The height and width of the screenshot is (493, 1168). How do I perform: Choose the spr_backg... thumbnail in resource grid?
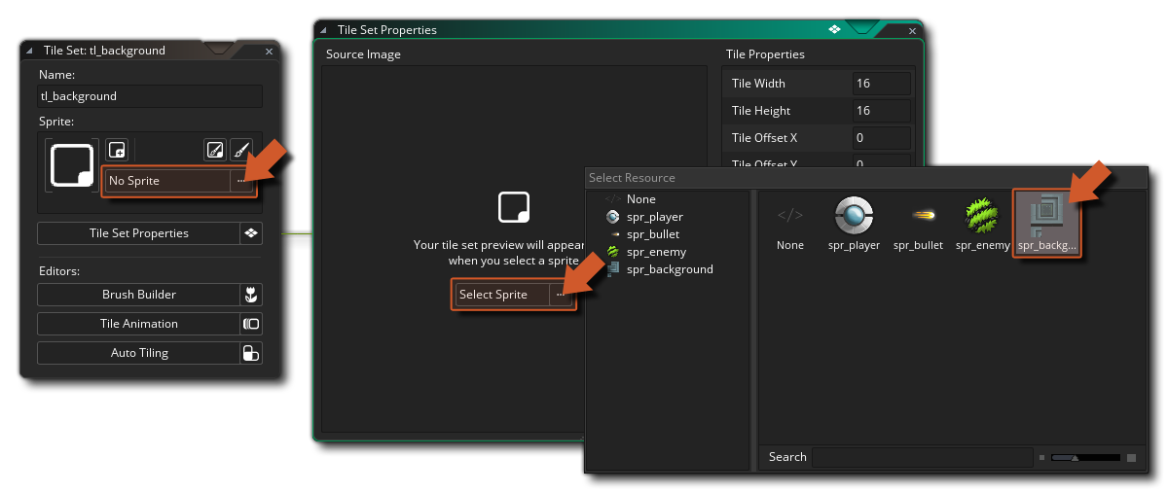click(x=1046, y=224)
